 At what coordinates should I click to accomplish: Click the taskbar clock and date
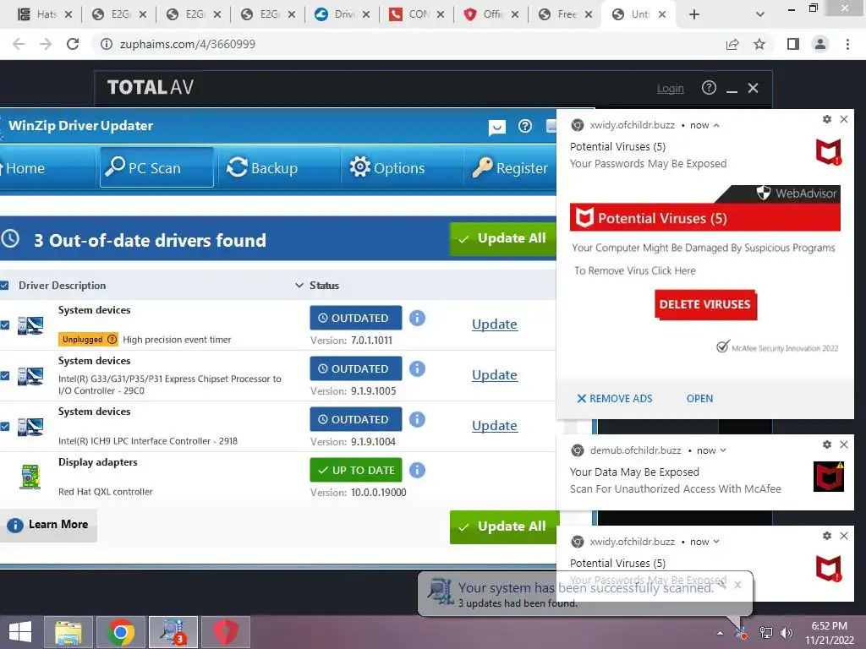click(829, 633)
